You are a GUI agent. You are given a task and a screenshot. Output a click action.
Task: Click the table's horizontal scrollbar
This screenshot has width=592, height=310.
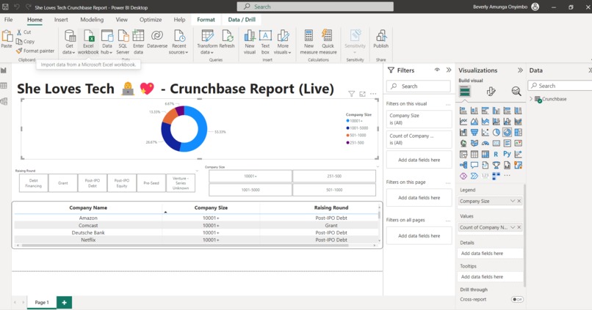coord(185,246)
